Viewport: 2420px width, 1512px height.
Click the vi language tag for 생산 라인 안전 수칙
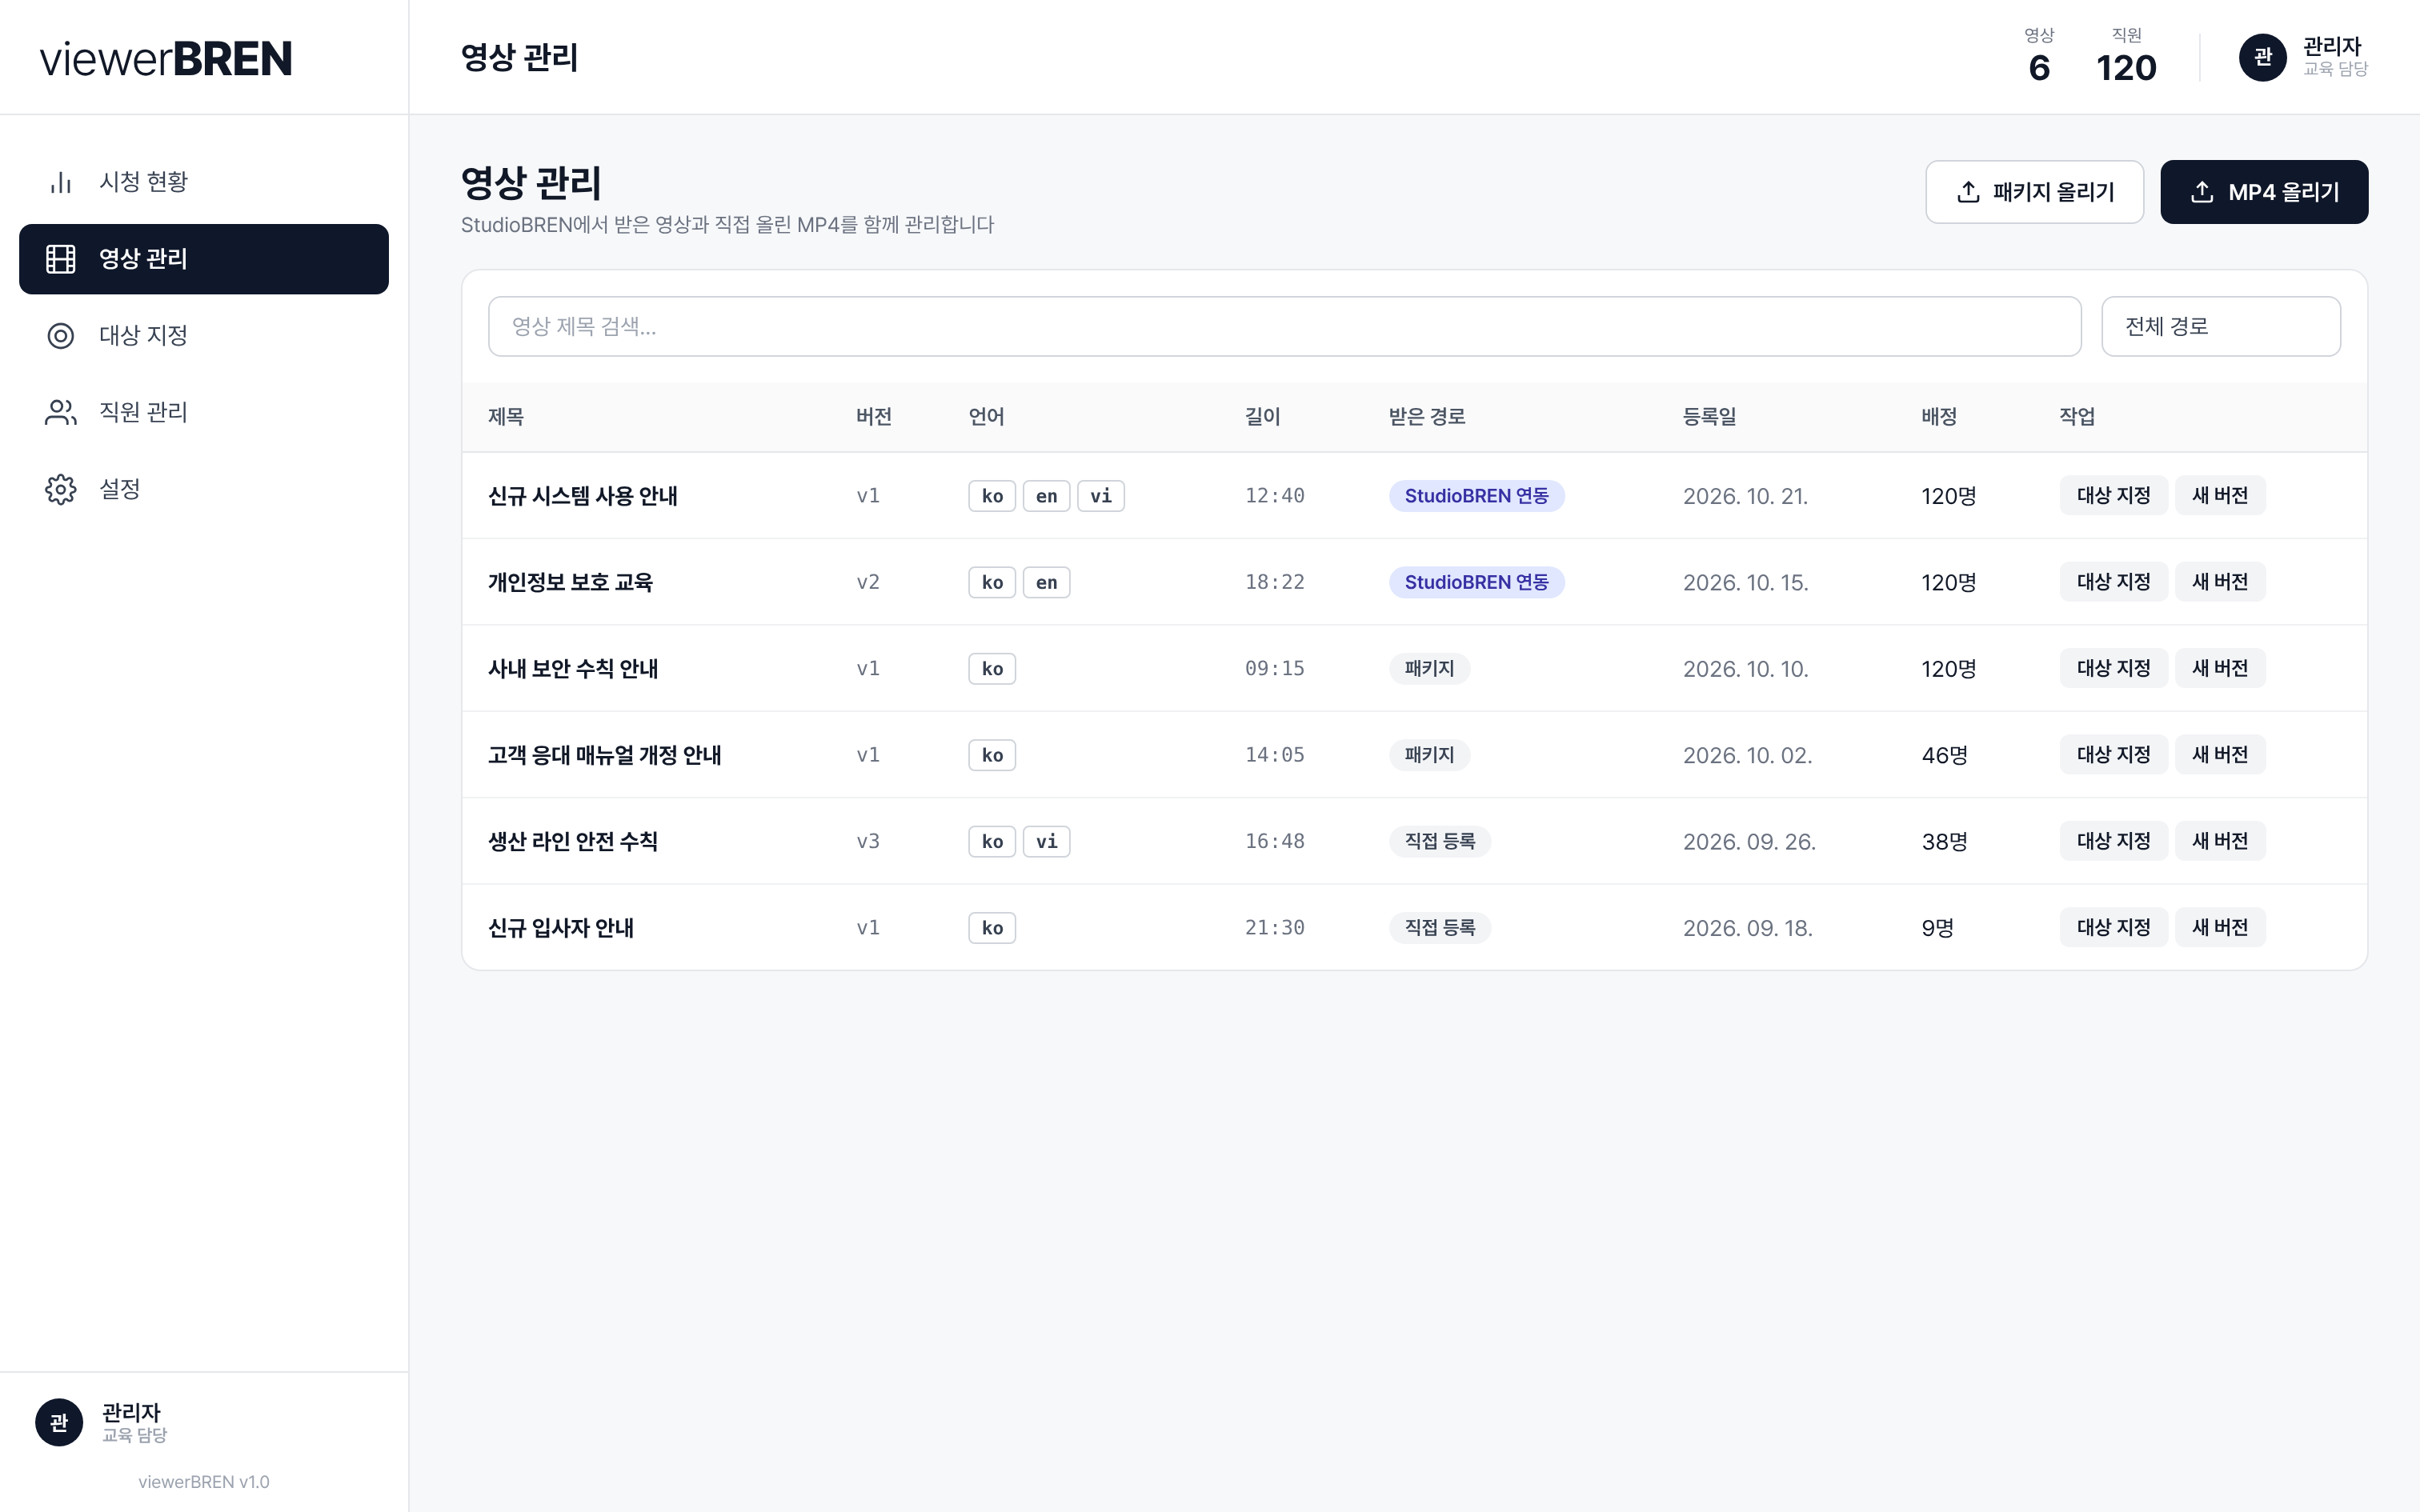point(1046,841)
